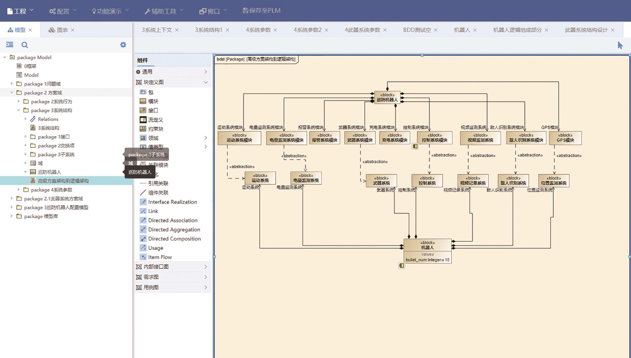Expand the 通用 component section
The image size is (631, 358).
(206, 72)
